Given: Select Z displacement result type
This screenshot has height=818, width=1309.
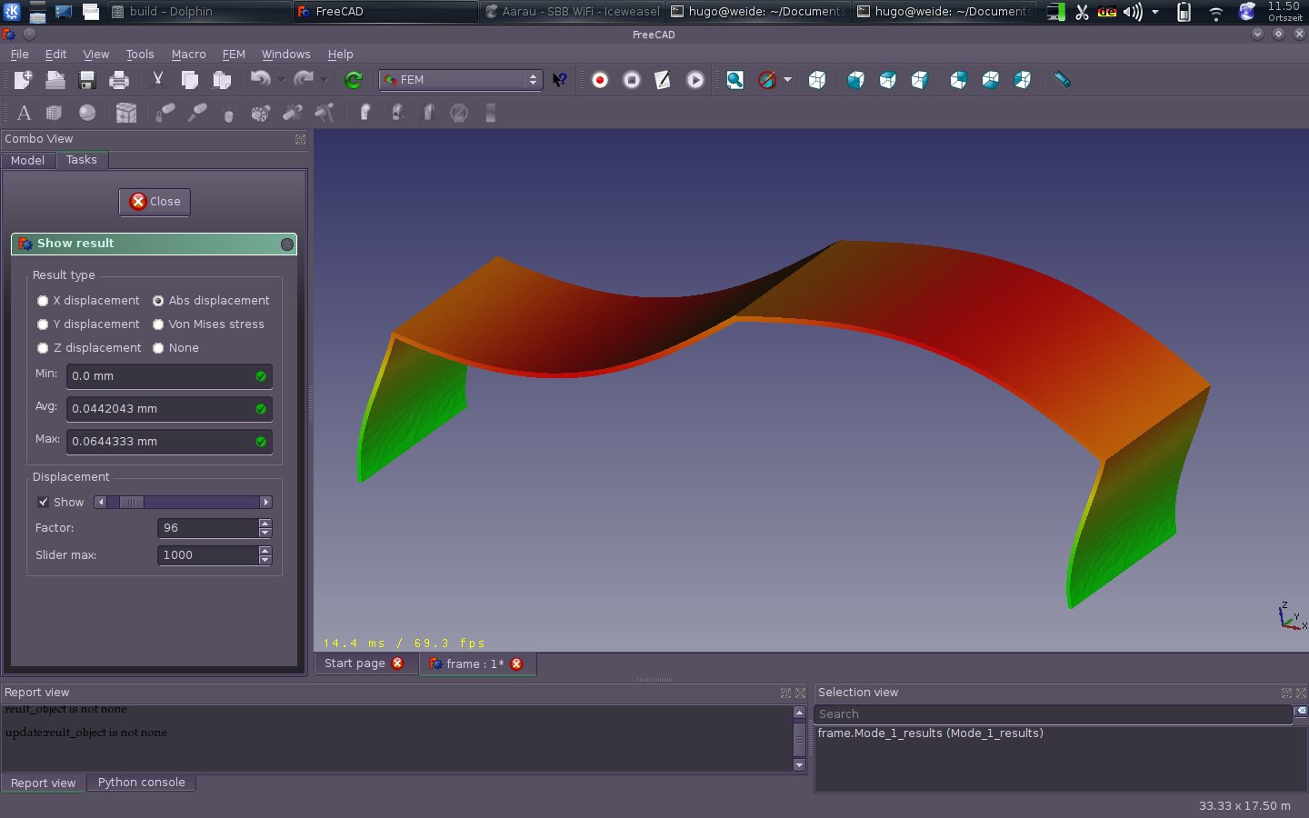Looking at the screenshot, I should click(x=89, y=347).
